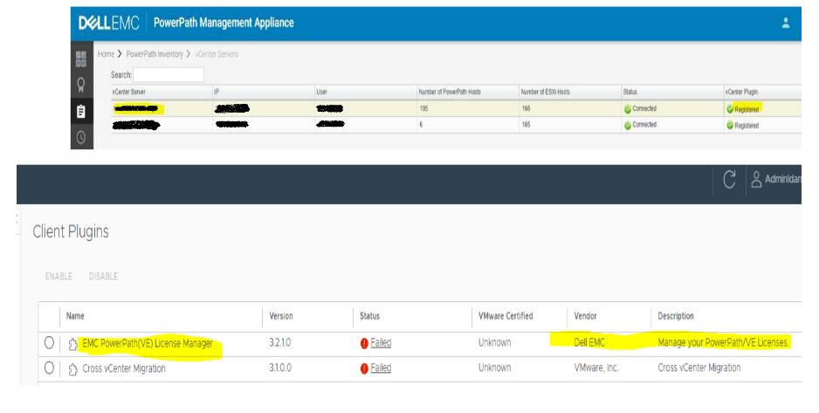Open Failed link for PowerPath License Manager
819x413 pixels.
tap(381, 343)
